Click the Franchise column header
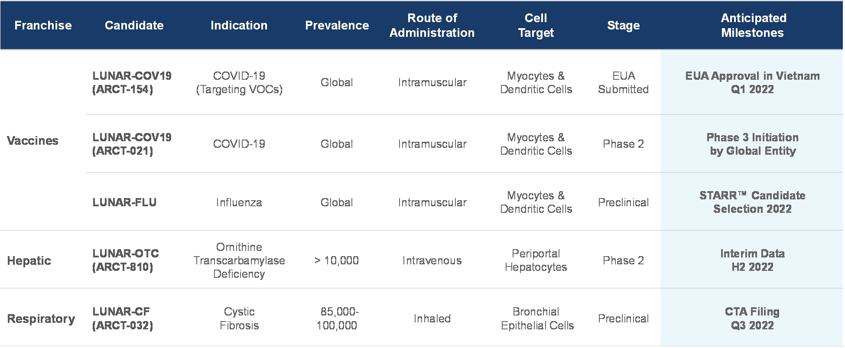 tap(43, 26)
